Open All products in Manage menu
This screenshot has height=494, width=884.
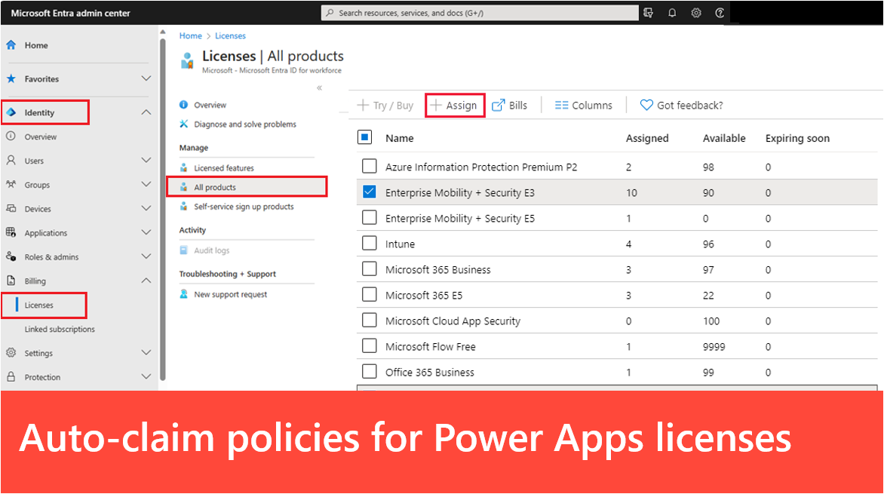coord(215,187)
